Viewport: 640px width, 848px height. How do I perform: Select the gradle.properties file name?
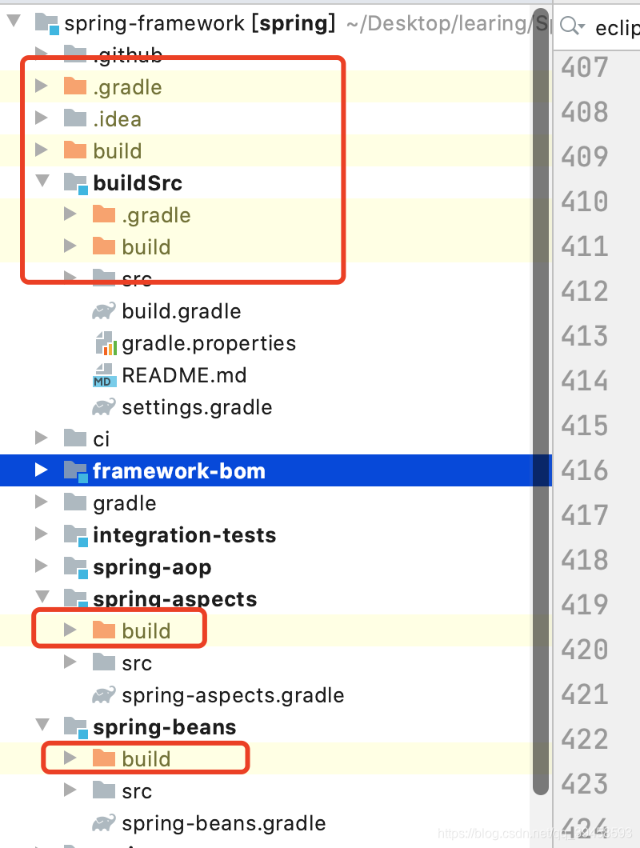(209, 343)
